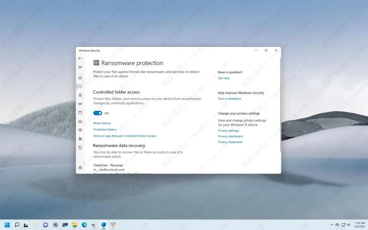Show hidden icons in system tray
This screenshot has height=230, width=368.
tap(332, 225)
